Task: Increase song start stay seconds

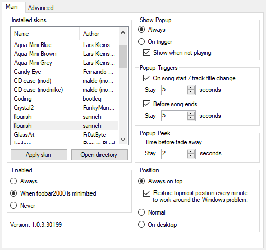Action: (x=191, y=88)
